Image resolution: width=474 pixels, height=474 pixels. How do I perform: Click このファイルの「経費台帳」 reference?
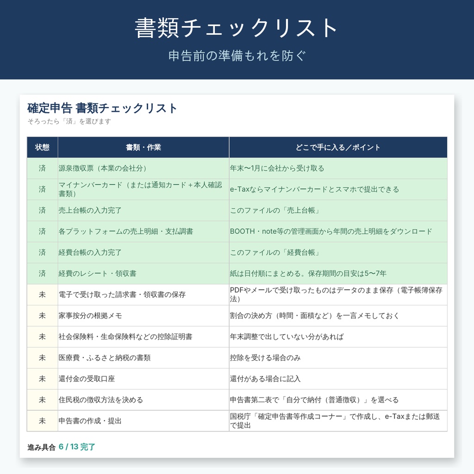pyautogui.click(x=338, y=252)
